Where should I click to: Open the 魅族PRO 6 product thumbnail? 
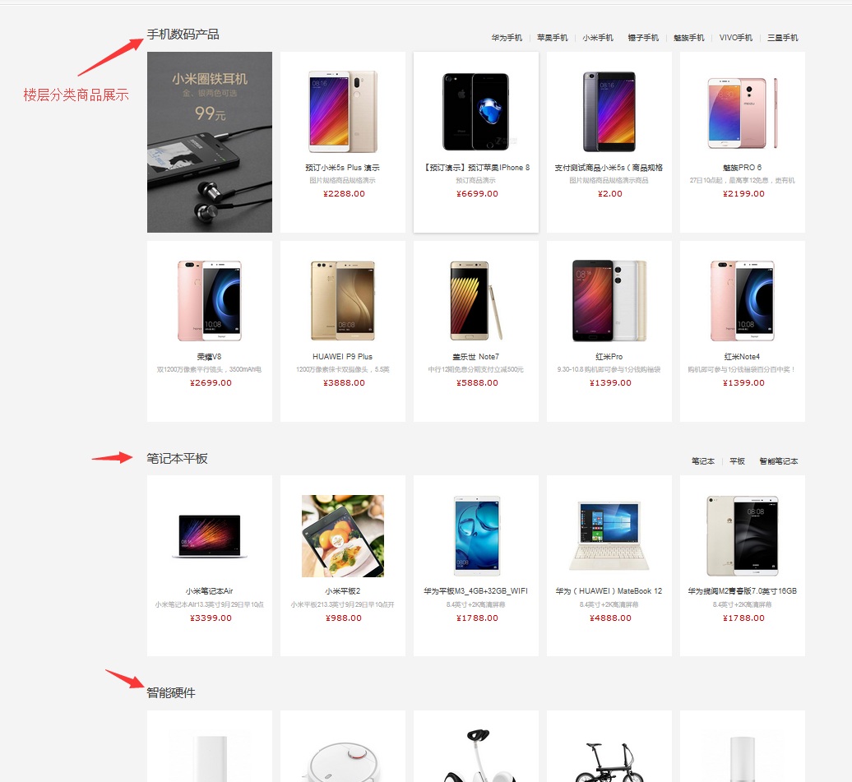(x=743, y=113)
